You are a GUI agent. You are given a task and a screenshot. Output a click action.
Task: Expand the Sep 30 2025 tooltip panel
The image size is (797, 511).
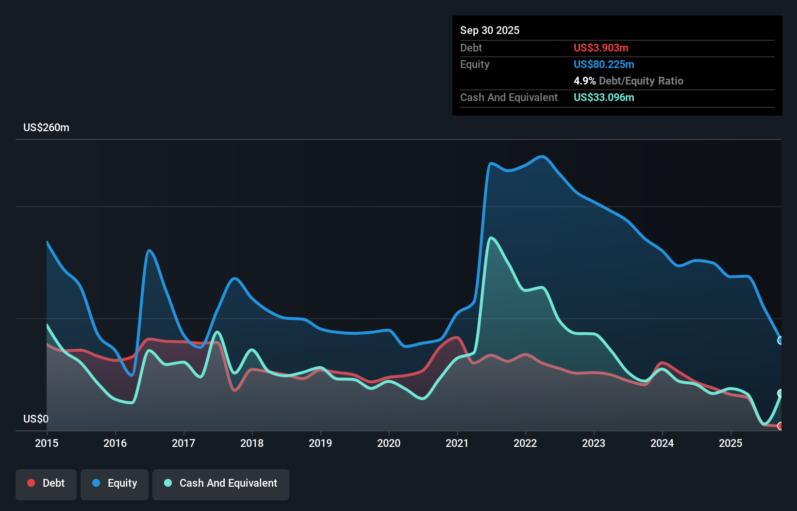point(490,30)
